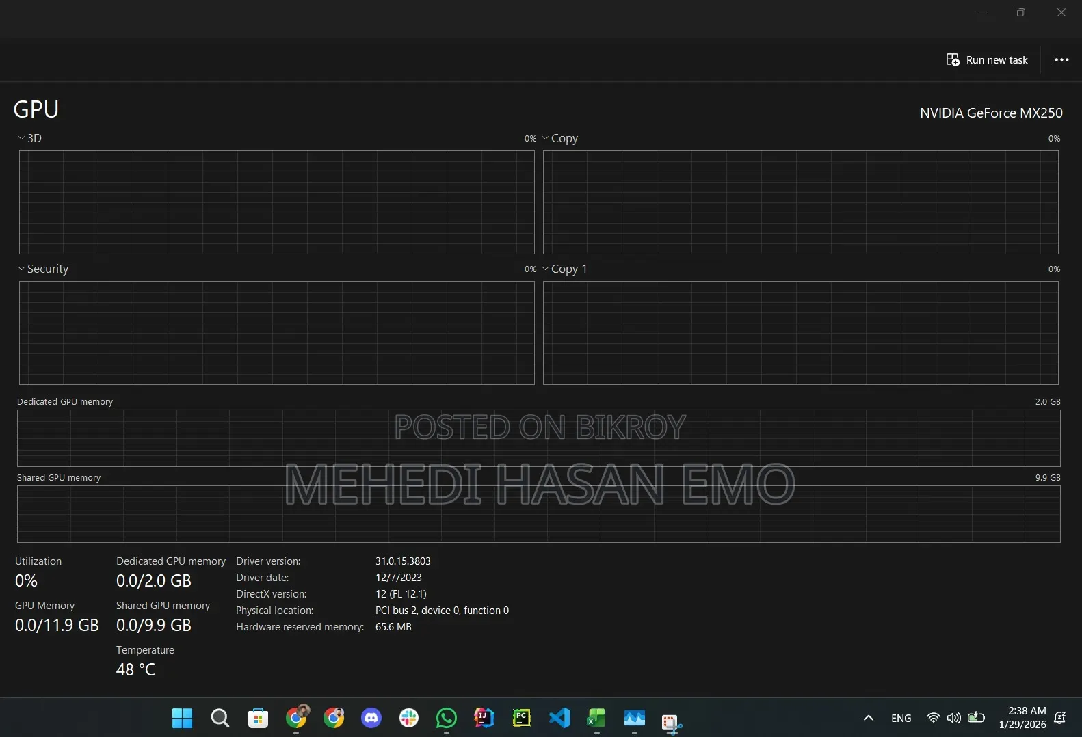Click the Dedicated GPU memory graph label

point(65,401)
